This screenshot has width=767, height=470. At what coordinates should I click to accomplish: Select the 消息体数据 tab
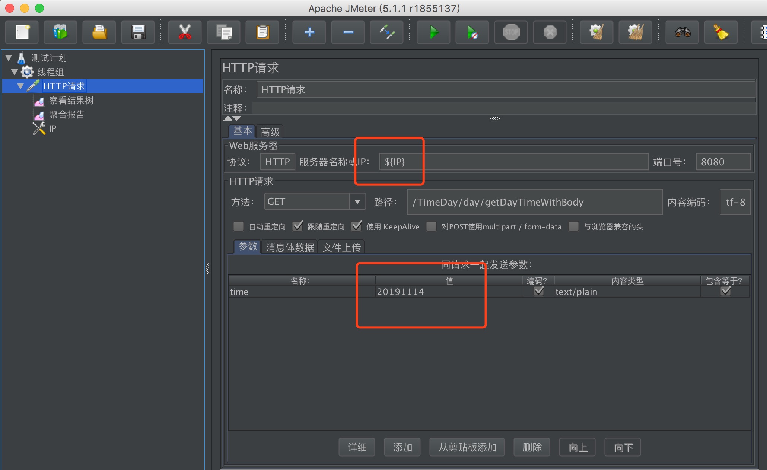[290, 247]
